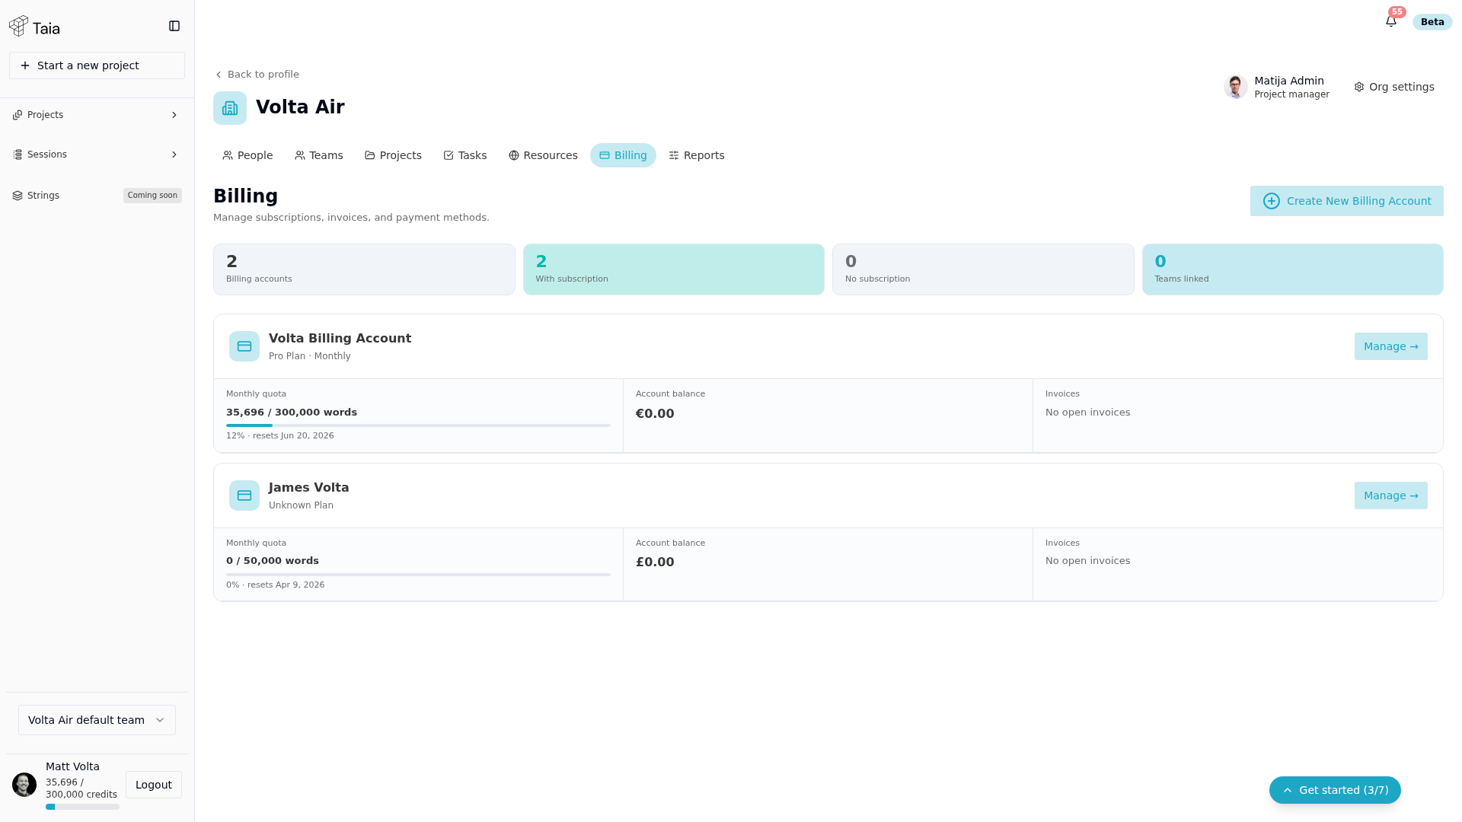Click the card icon beside Volta Billing Account

pyautogui.click(x=244, y=346)
